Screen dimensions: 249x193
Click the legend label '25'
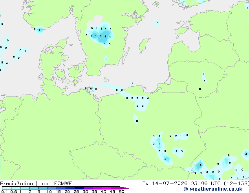pos(76,191)
